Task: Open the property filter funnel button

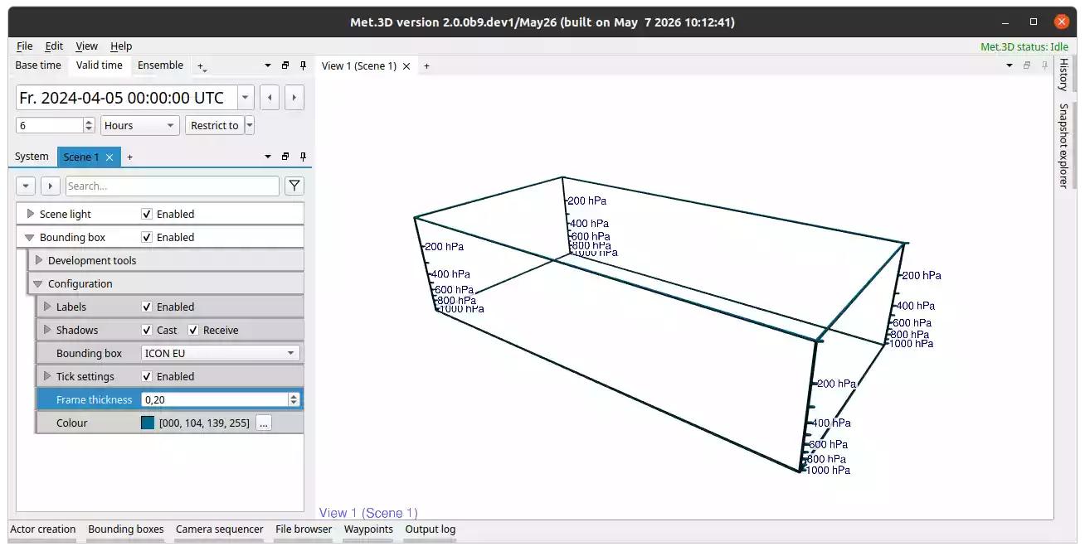Action: (x=294, y=186)
